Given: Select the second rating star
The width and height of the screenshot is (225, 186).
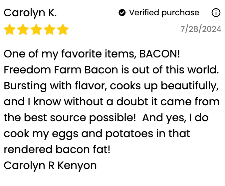Looking at the screenshot, I should (x=23, y=30).
